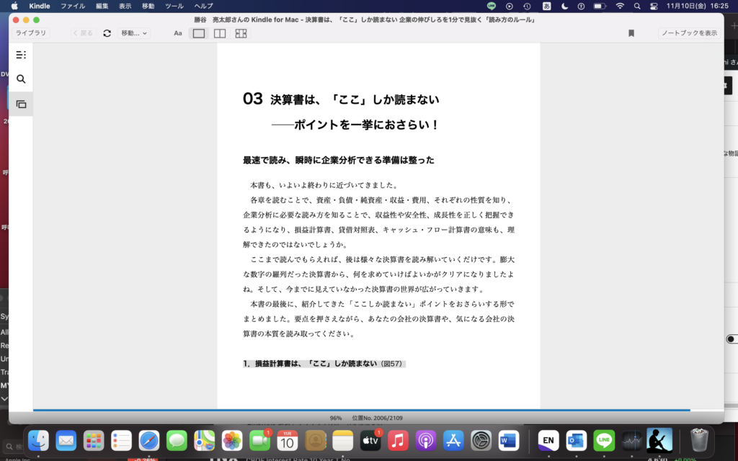
Task: Open Kindle app icon in the Dock
Action: pyautogui.click(x=659, y=439)
